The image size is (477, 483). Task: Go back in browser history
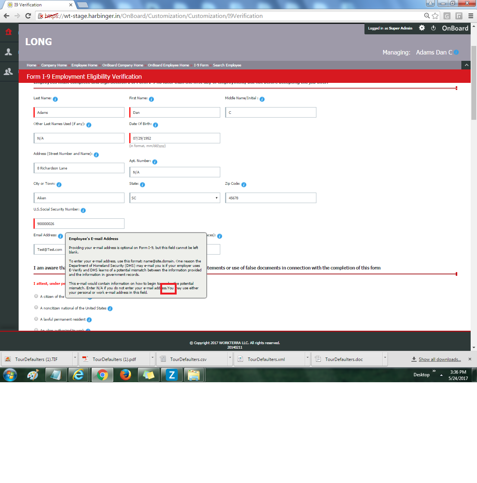(x=6, y=16)
